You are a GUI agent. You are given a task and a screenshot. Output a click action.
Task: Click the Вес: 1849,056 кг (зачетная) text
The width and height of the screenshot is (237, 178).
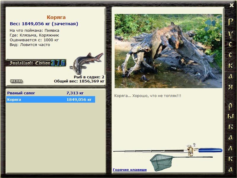tap(44, 24)
